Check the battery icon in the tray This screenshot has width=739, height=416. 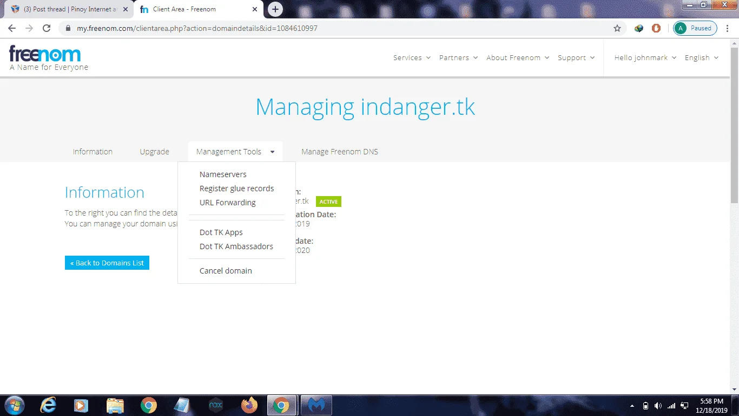click(x=645, y=406)
